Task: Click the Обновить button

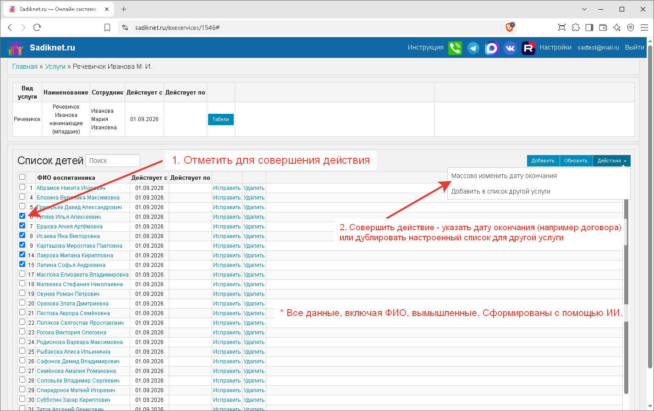Action: coord(576,161)
